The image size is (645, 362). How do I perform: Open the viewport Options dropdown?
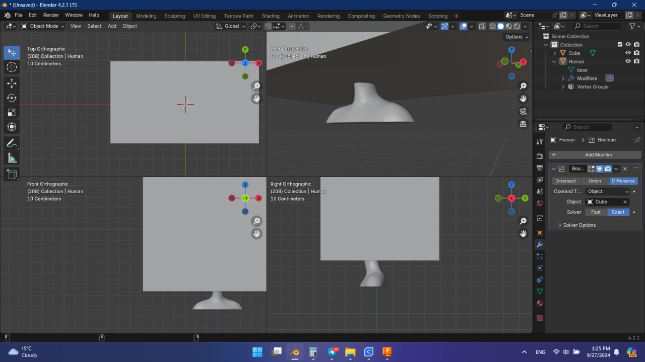click(517, 37)
